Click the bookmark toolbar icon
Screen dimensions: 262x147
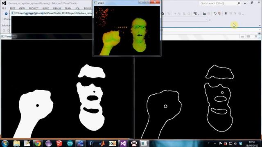pyautogui.click(x=226, y=13)
